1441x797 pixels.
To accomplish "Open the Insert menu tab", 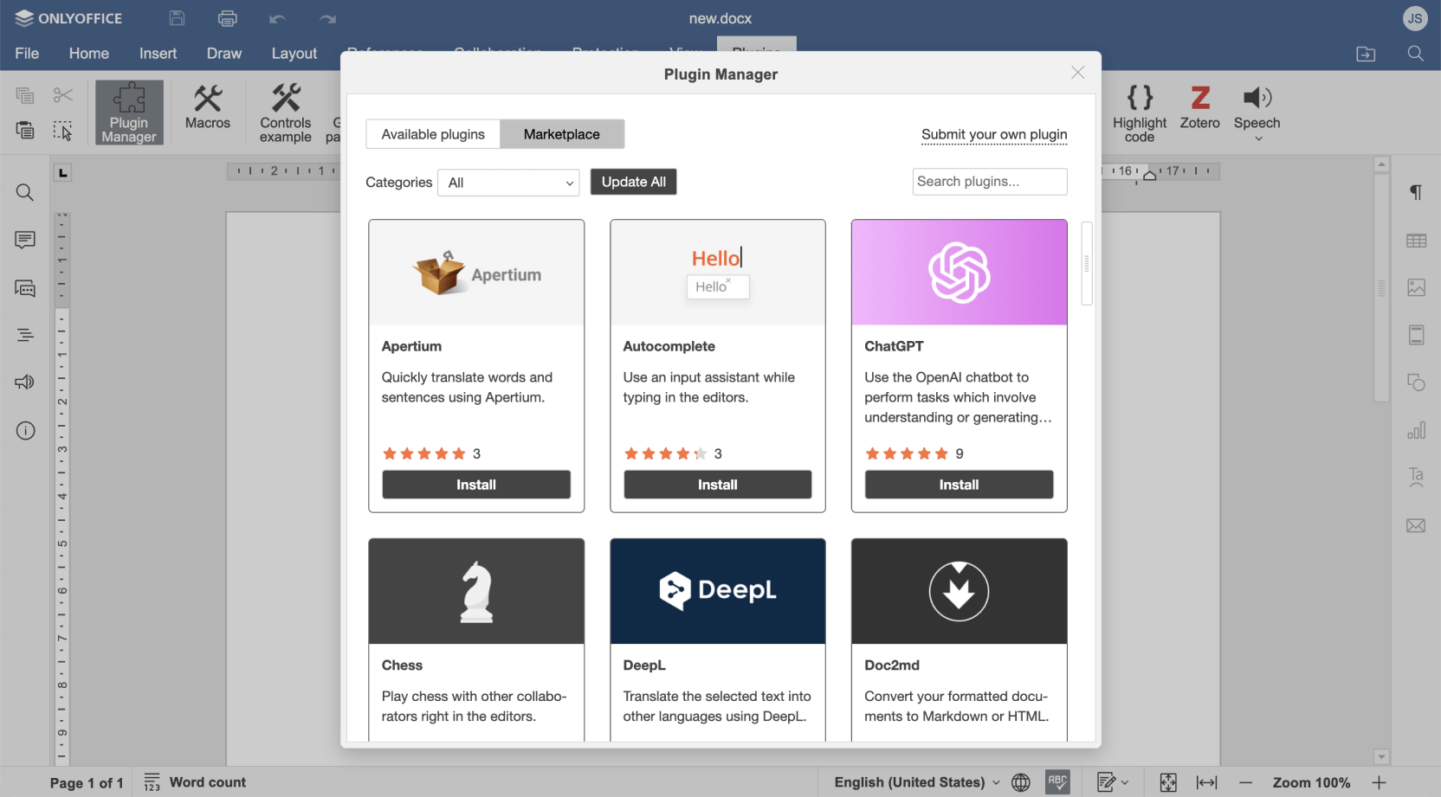I will (x=158, y=54).
